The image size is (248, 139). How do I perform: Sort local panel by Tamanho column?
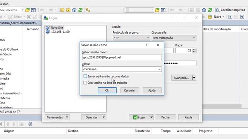33,29
